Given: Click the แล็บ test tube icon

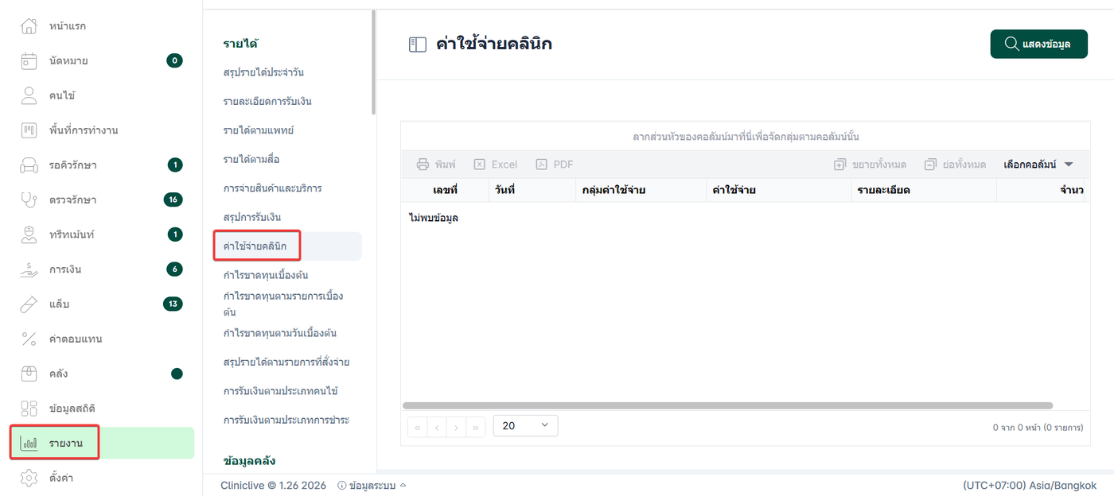Looking at the screenshot, I should [29, 304].
